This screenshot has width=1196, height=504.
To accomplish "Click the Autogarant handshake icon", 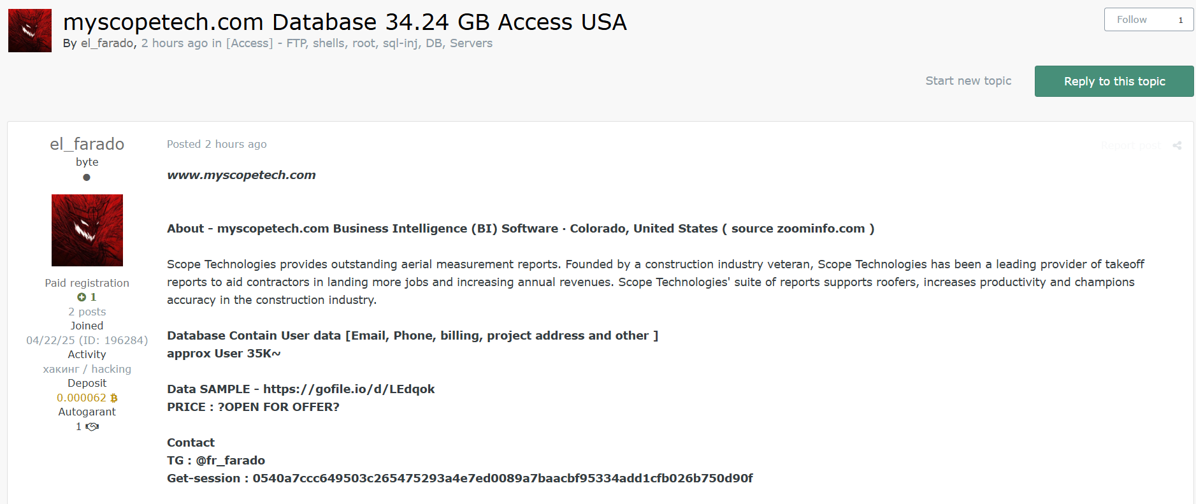I will [x=92, y=427].
